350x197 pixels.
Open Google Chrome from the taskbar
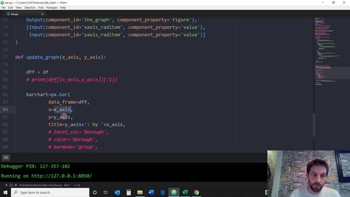tap(197, 192)
